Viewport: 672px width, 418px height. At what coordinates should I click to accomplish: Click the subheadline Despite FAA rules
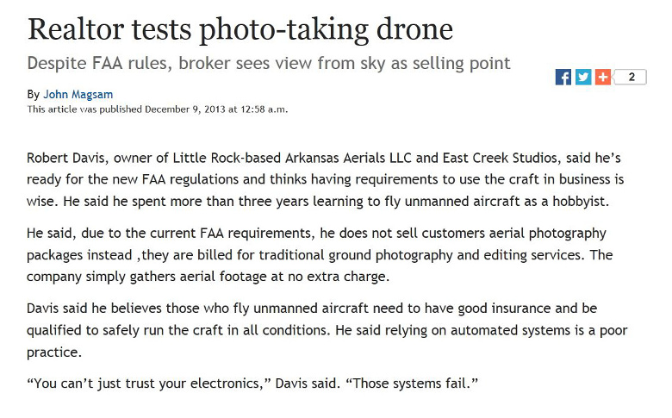tap(269, 64)
